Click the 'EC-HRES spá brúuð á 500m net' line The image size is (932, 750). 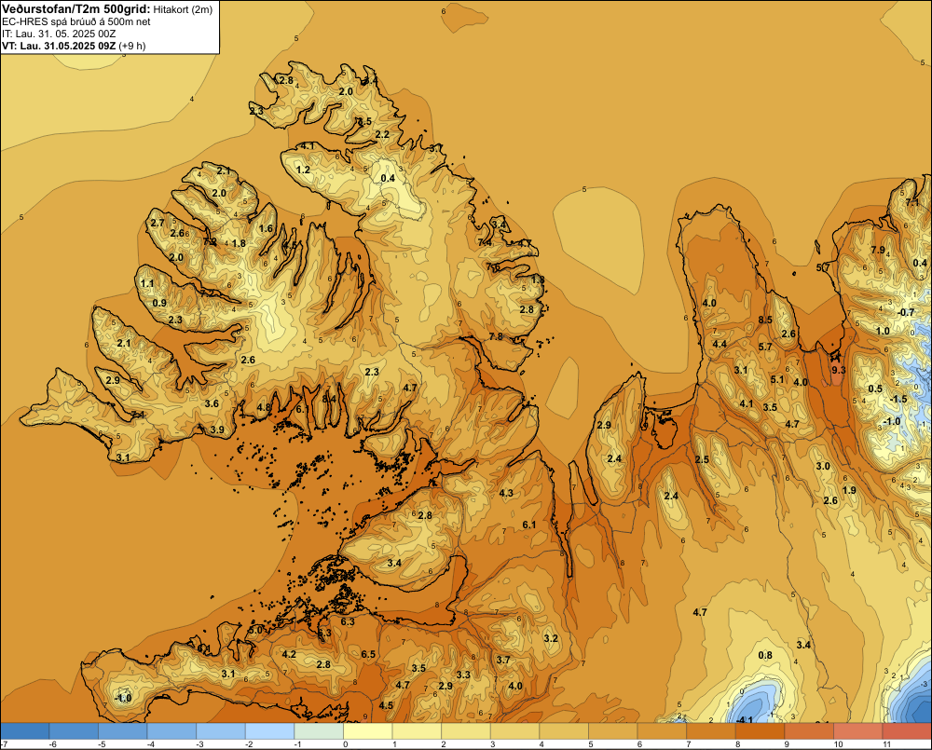point(76,21)
